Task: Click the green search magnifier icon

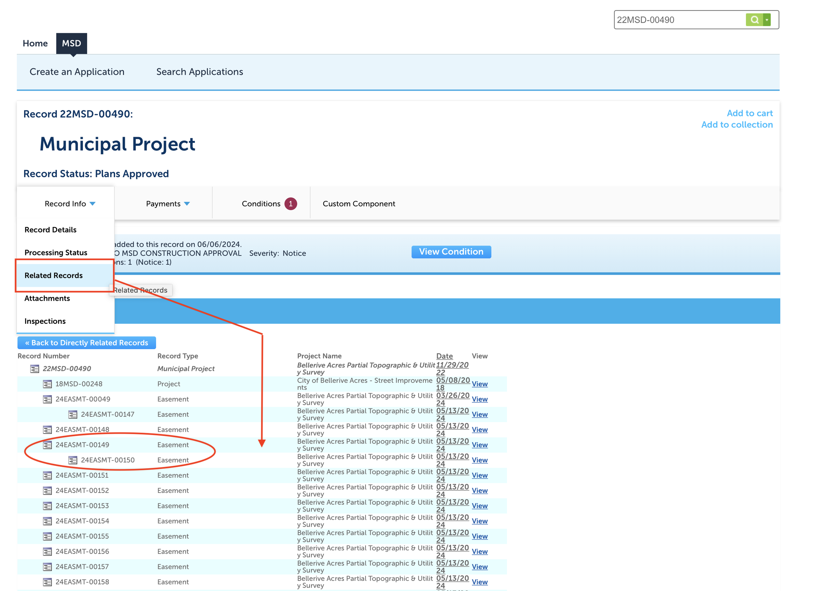Action: 754,20
